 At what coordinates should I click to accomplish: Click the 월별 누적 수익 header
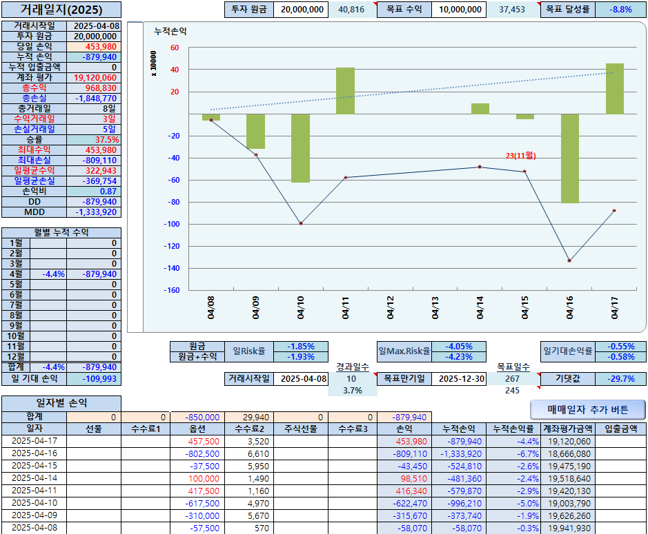(x=61, y=232)
